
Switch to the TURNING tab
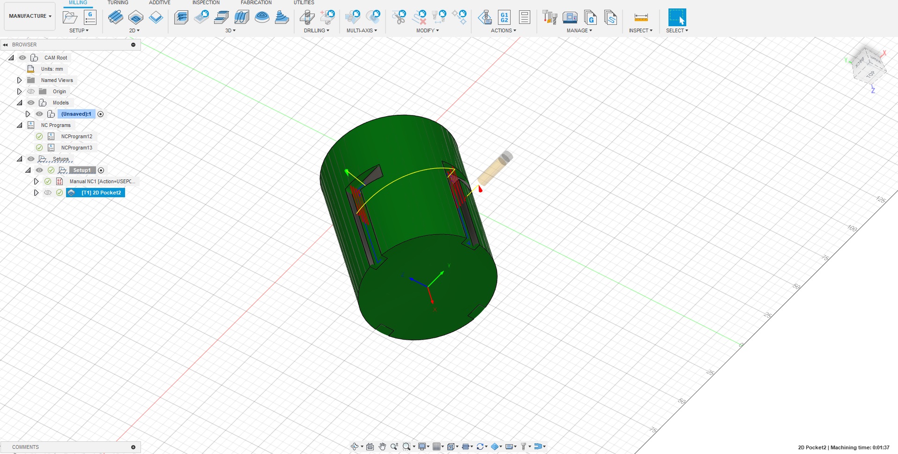[x=118, y=3]
